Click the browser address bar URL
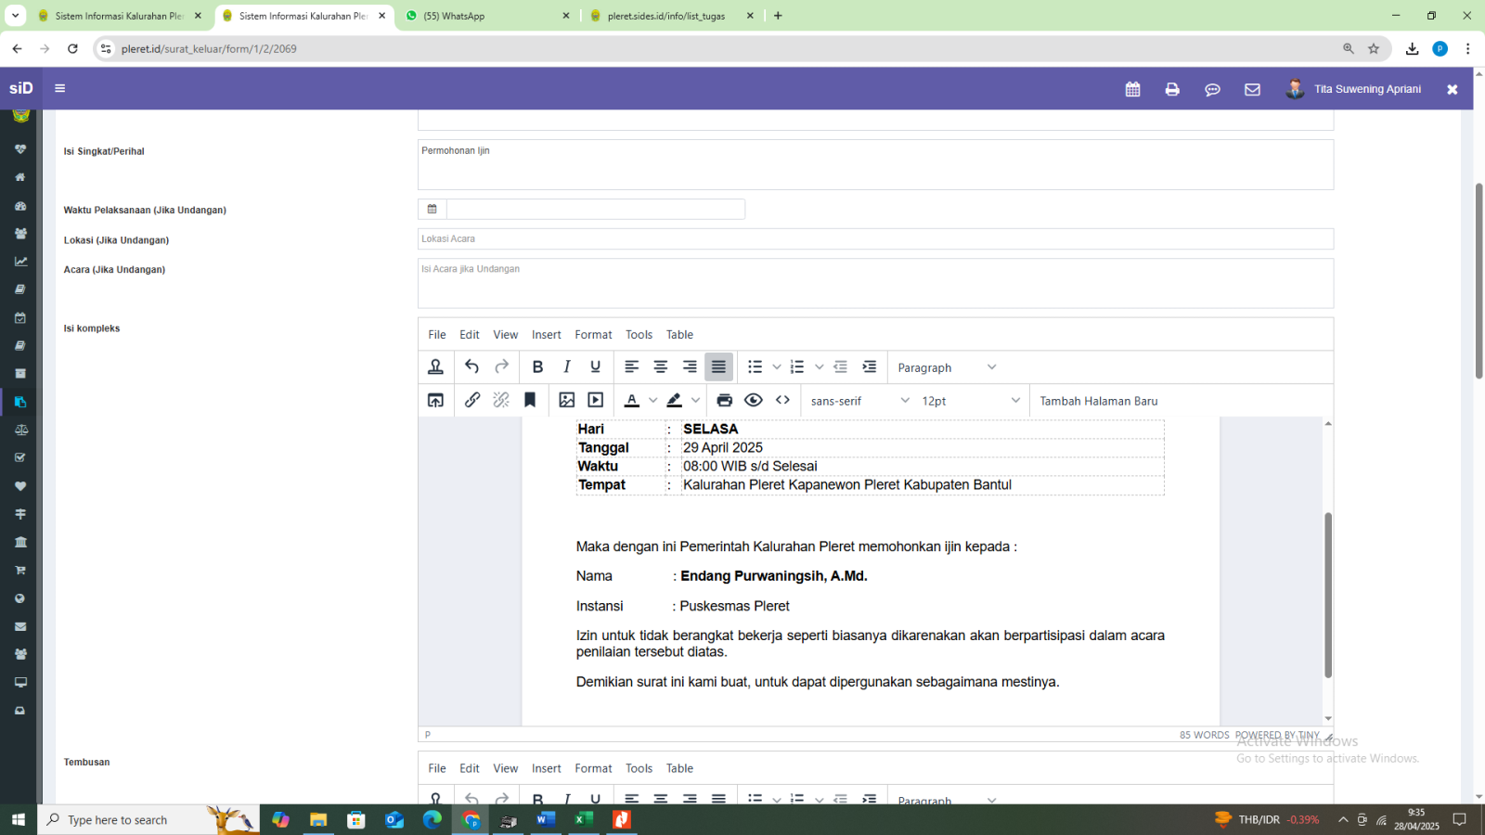The height and width of the screenshot is (835, 1485). 209,49
